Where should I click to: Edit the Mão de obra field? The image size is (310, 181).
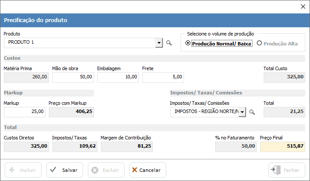[73, 78]
